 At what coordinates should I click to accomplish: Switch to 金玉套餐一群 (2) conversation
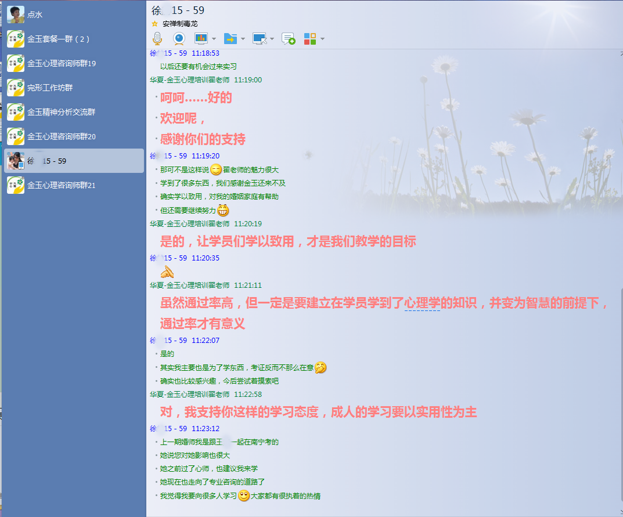tap(58, 39)
